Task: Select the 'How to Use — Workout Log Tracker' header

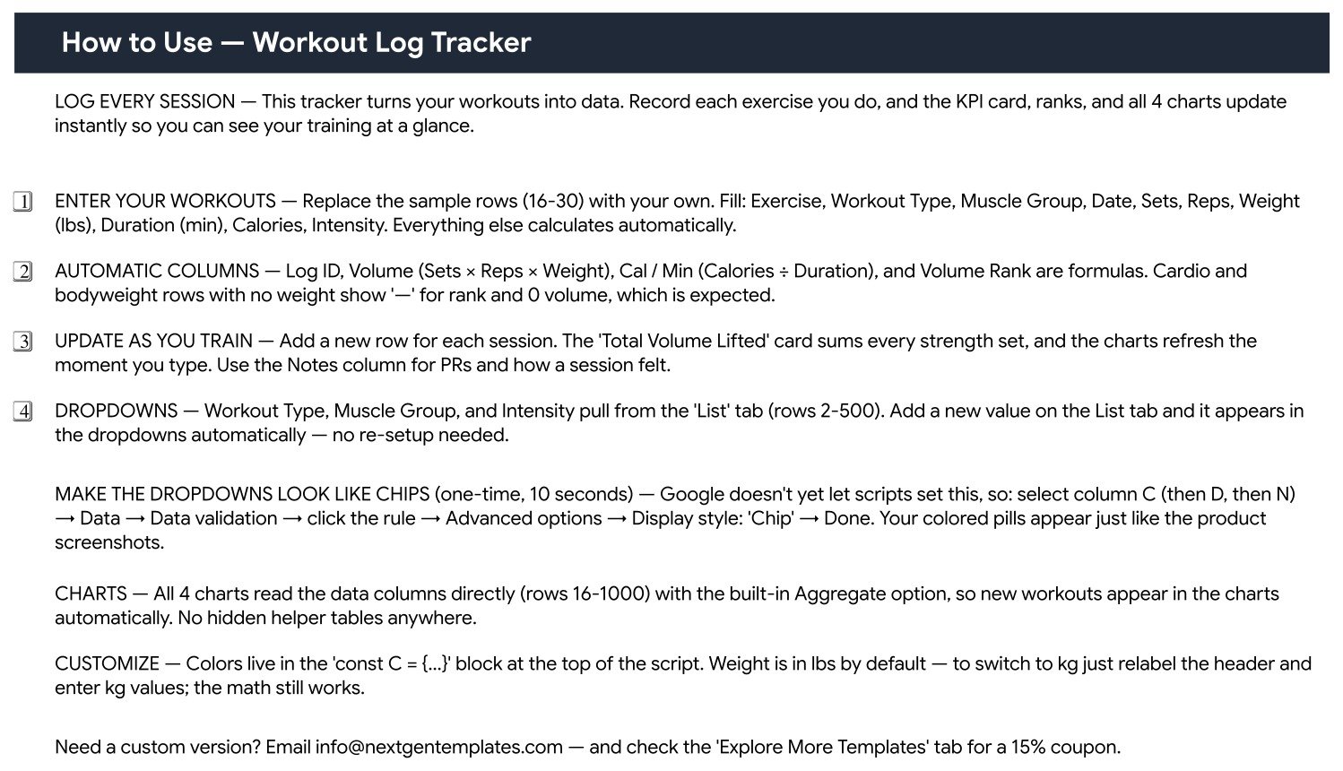Action: (x=671, y=42)
